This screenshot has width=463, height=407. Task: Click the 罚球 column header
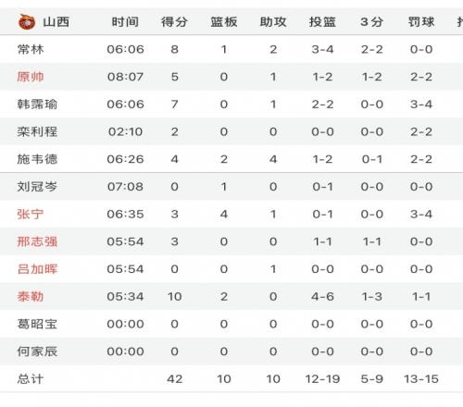(421, 22)
